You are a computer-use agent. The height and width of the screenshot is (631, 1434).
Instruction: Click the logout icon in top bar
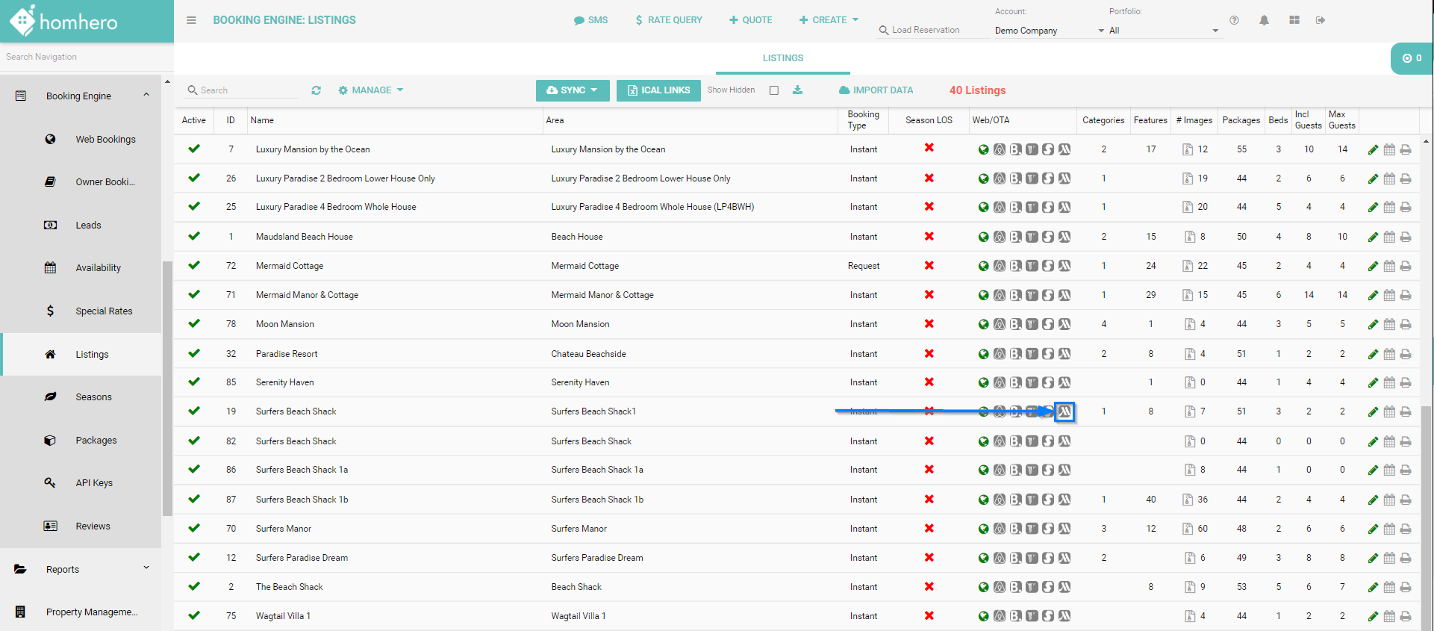click(x=1321, y=20)
